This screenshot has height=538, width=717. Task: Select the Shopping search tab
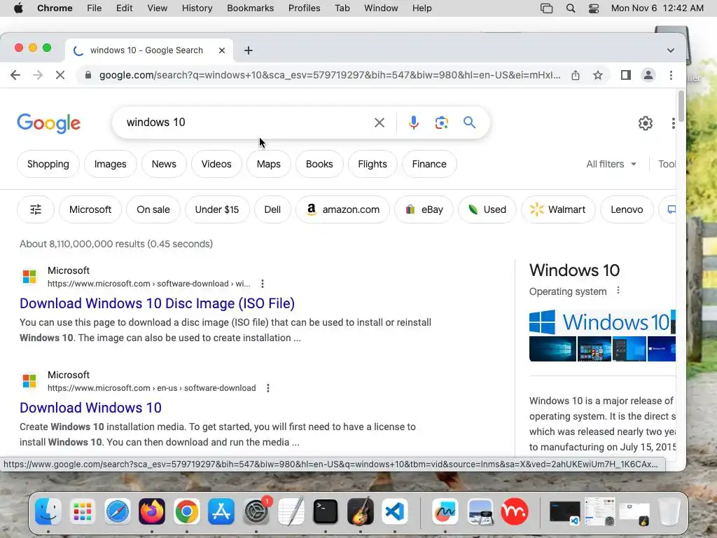(x=48, y=164)
